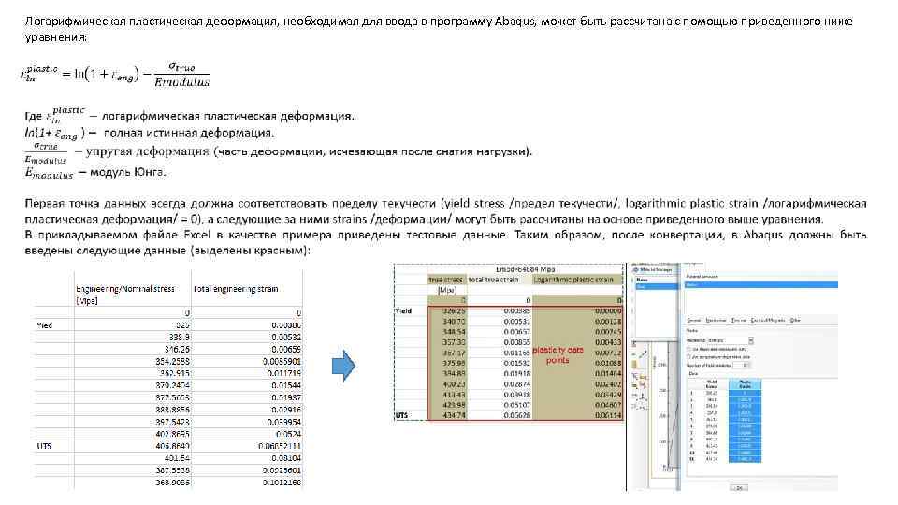The image size is (898, 505).
Task: Select true stress cell 348.54
Action: click(447, 331)
